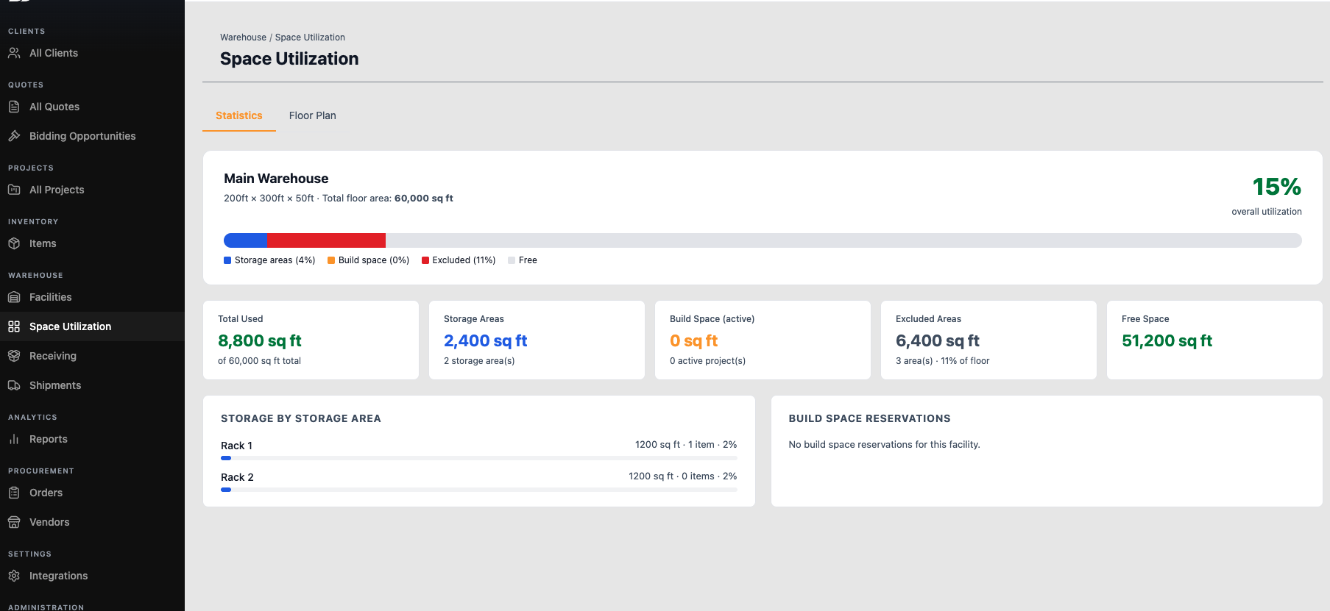Image resolution: width=1330 pixels, height=611 pixels.
Task: Click the All Quotes document icon
Action: click(x=14, y=107)
